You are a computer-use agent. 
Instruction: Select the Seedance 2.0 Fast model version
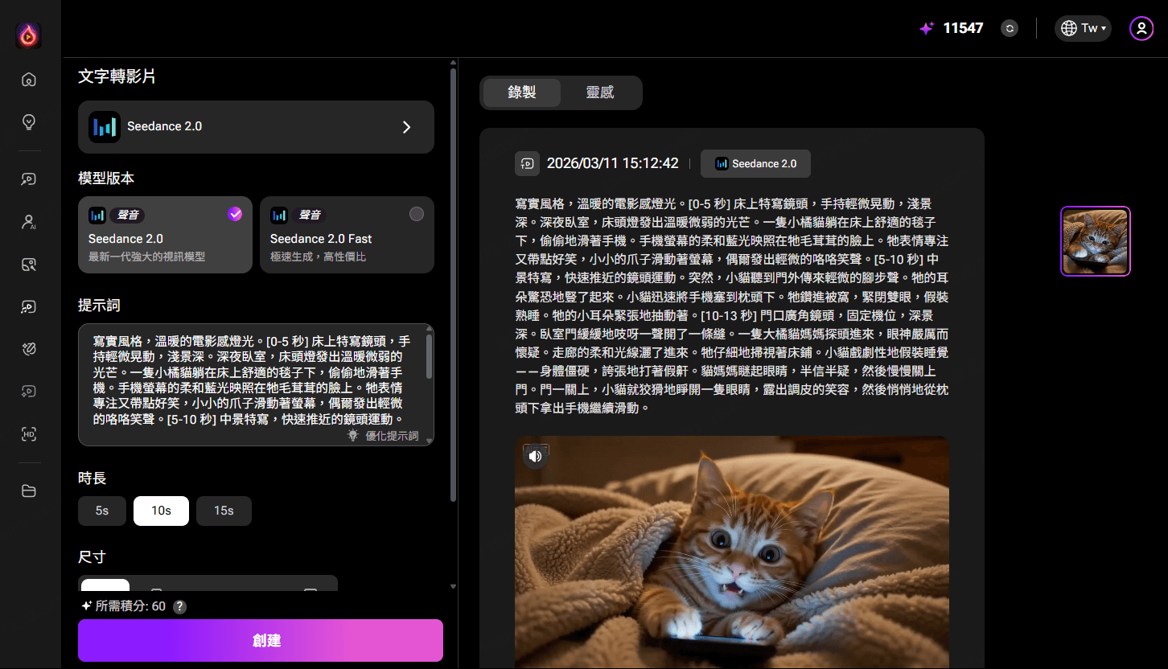pos(347,235)
